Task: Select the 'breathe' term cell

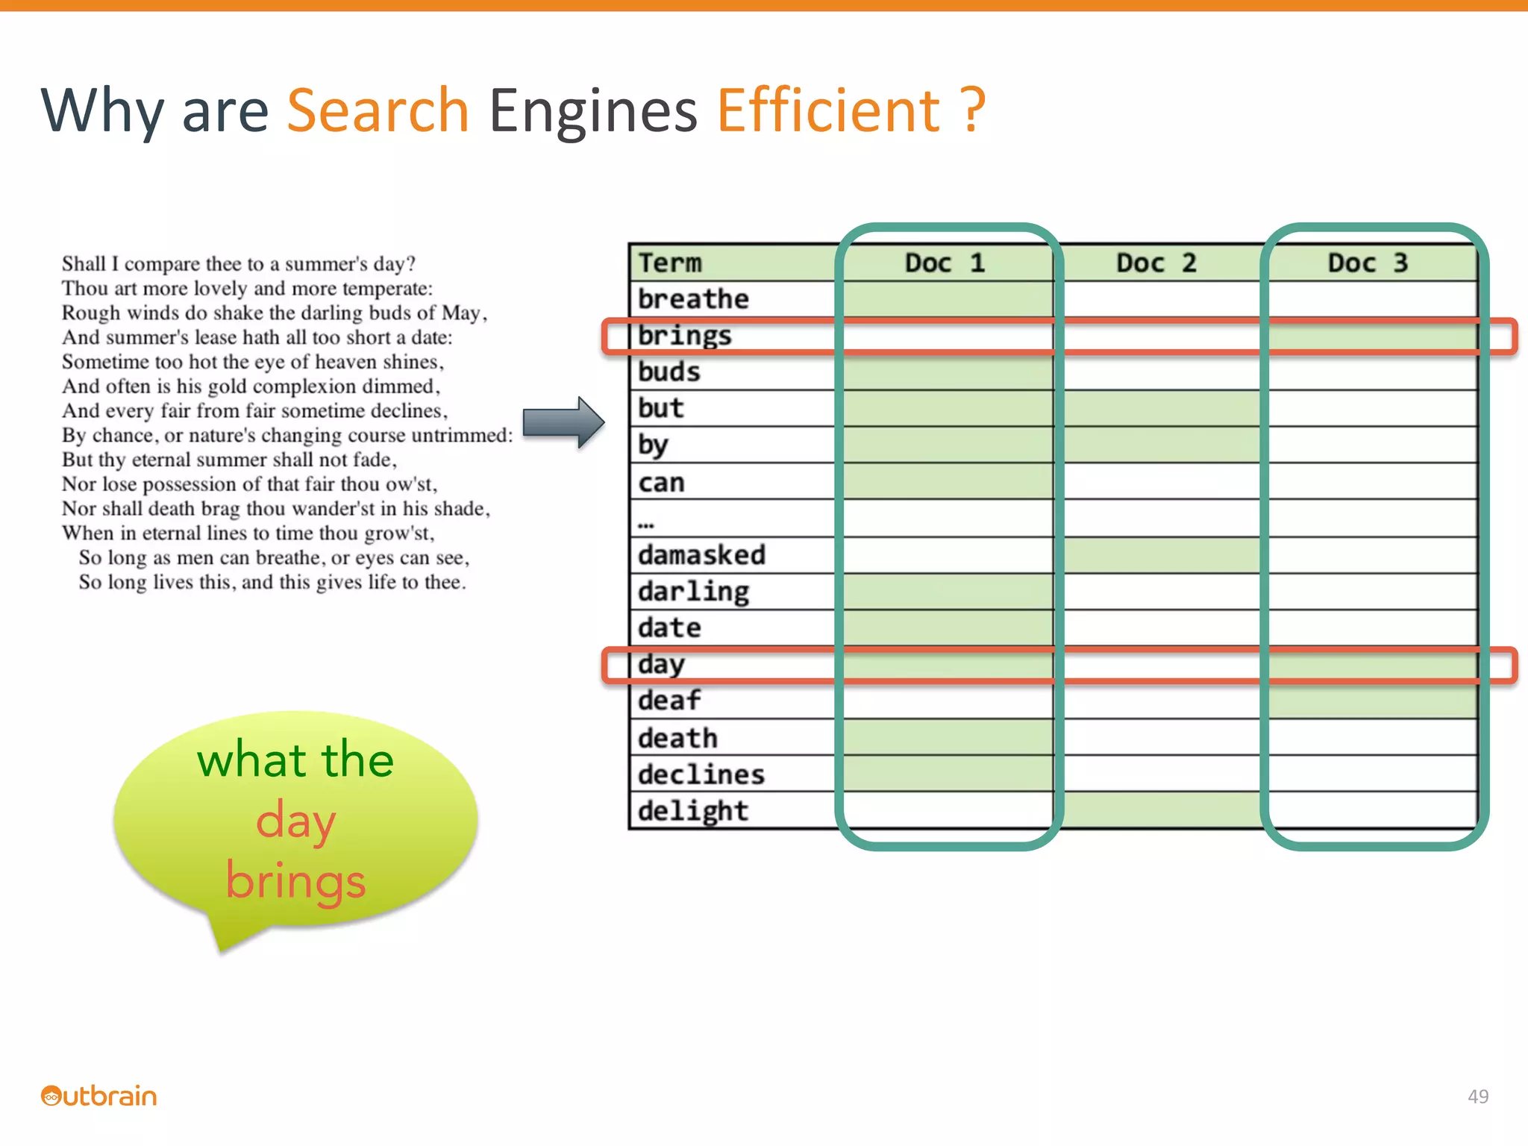Action: [x=734, y=299]
